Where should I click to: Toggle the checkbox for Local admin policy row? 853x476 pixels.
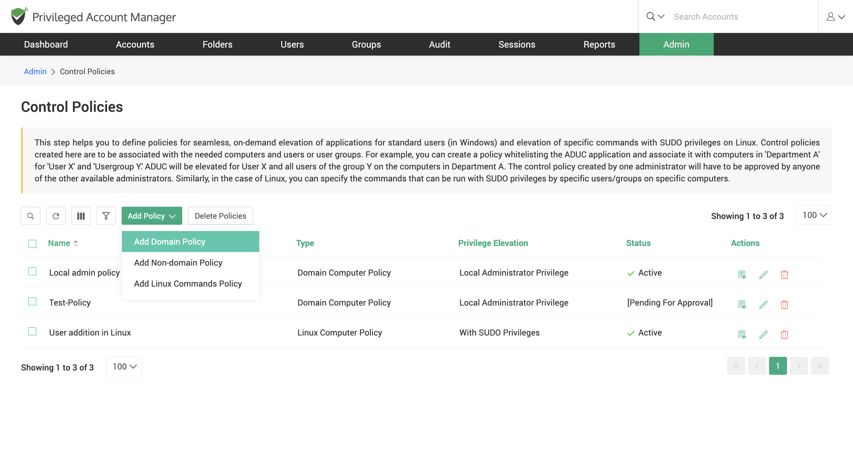[32, 272]
